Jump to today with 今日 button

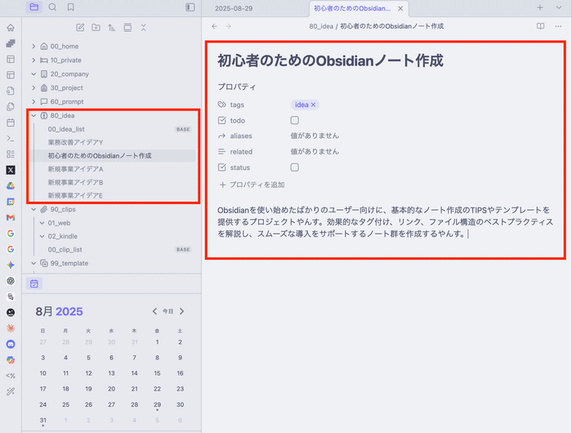click(x=168, y=311)
